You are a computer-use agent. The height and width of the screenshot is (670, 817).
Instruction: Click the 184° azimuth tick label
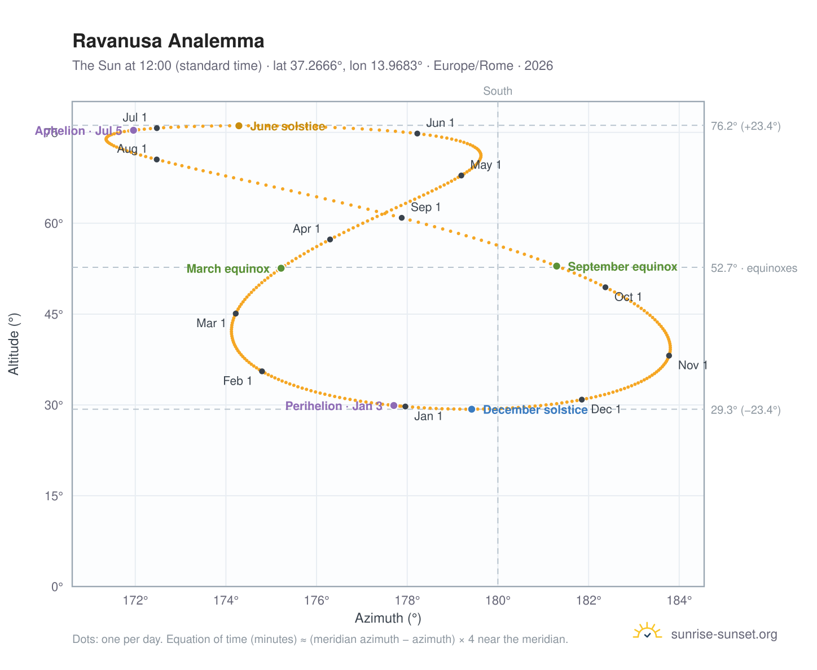(x=679, y=600)
